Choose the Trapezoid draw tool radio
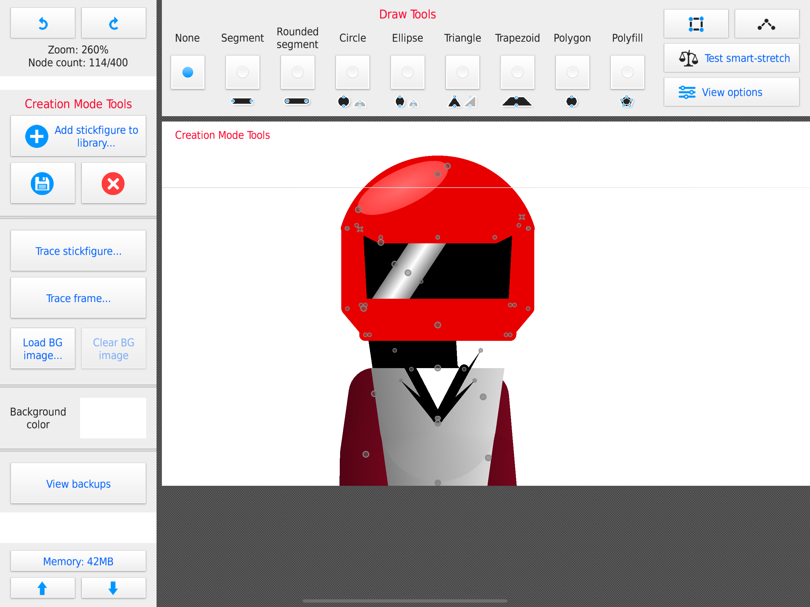Screen dimensions: 810x607 pyautogui.click(x=517, y=72)
